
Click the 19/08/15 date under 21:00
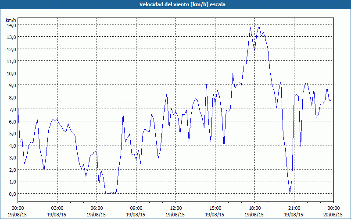tap(294, 215)
